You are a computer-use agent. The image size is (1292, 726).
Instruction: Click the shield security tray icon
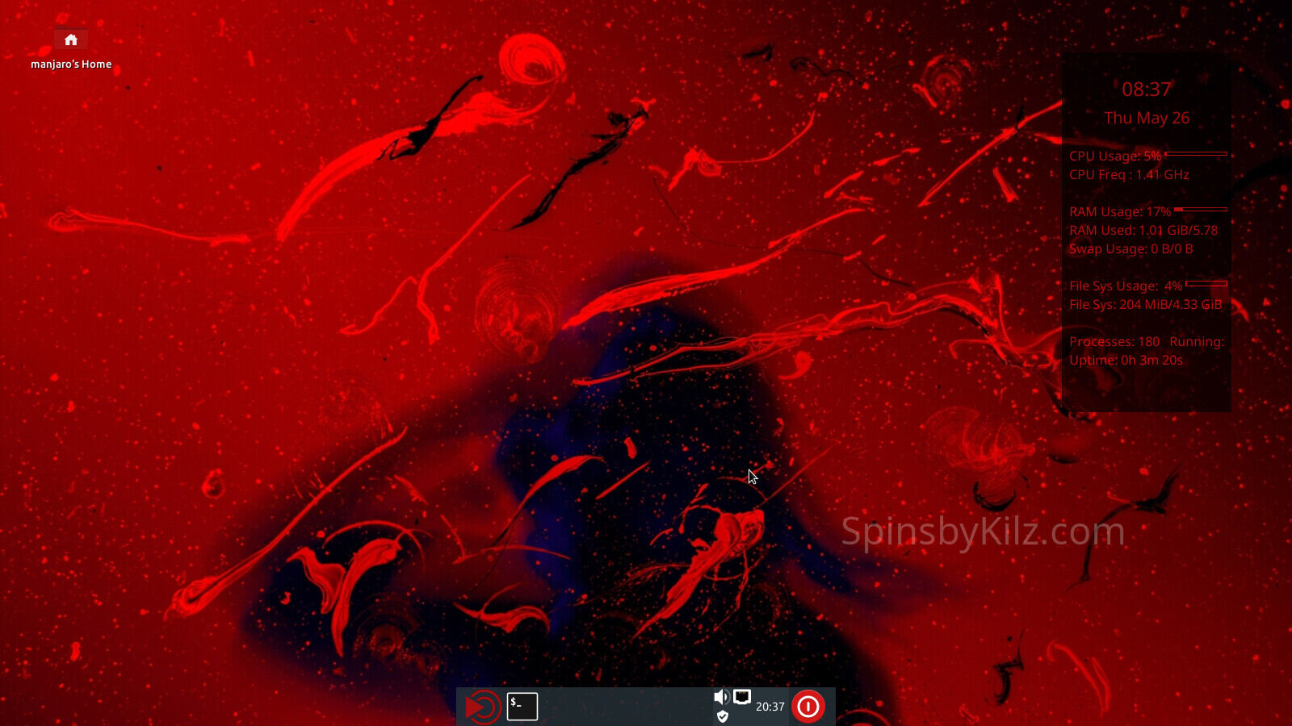[723, 716]
